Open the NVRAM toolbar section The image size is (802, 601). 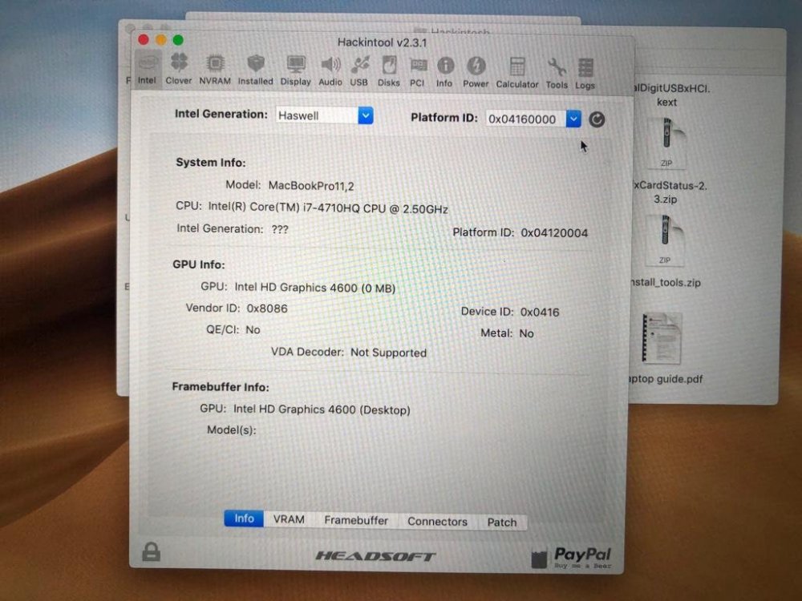pos(215,70)
